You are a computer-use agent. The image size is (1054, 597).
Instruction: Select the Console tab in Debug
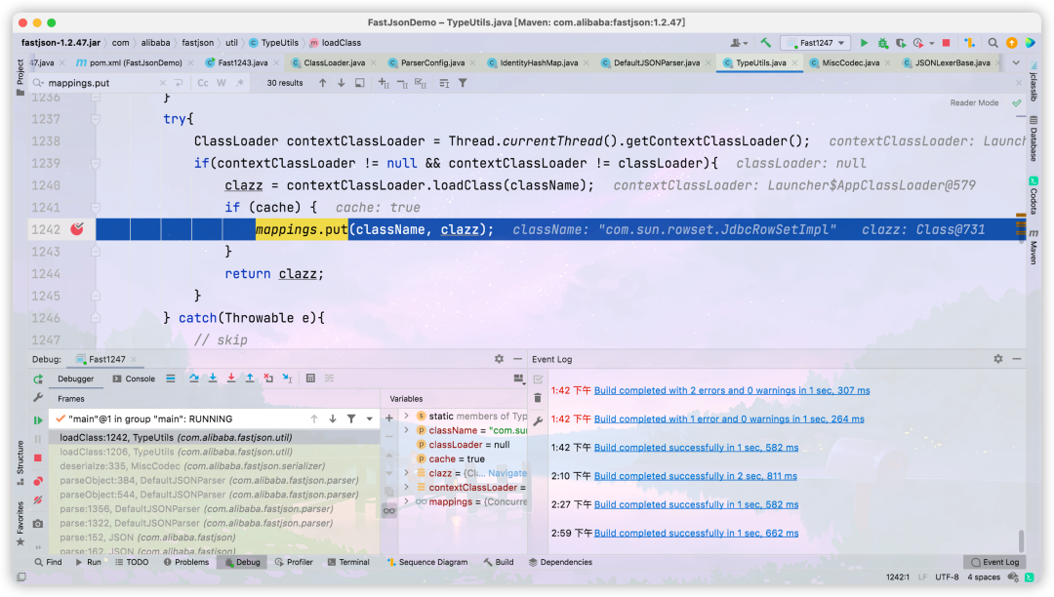(x=134, y=378)
